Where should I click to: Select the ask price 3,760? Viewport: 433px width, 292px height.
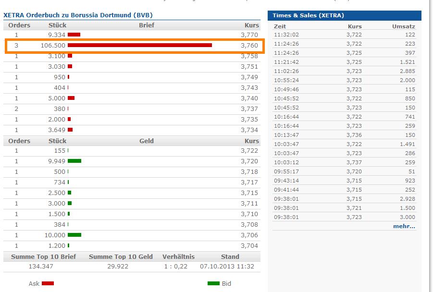(249, 45)
